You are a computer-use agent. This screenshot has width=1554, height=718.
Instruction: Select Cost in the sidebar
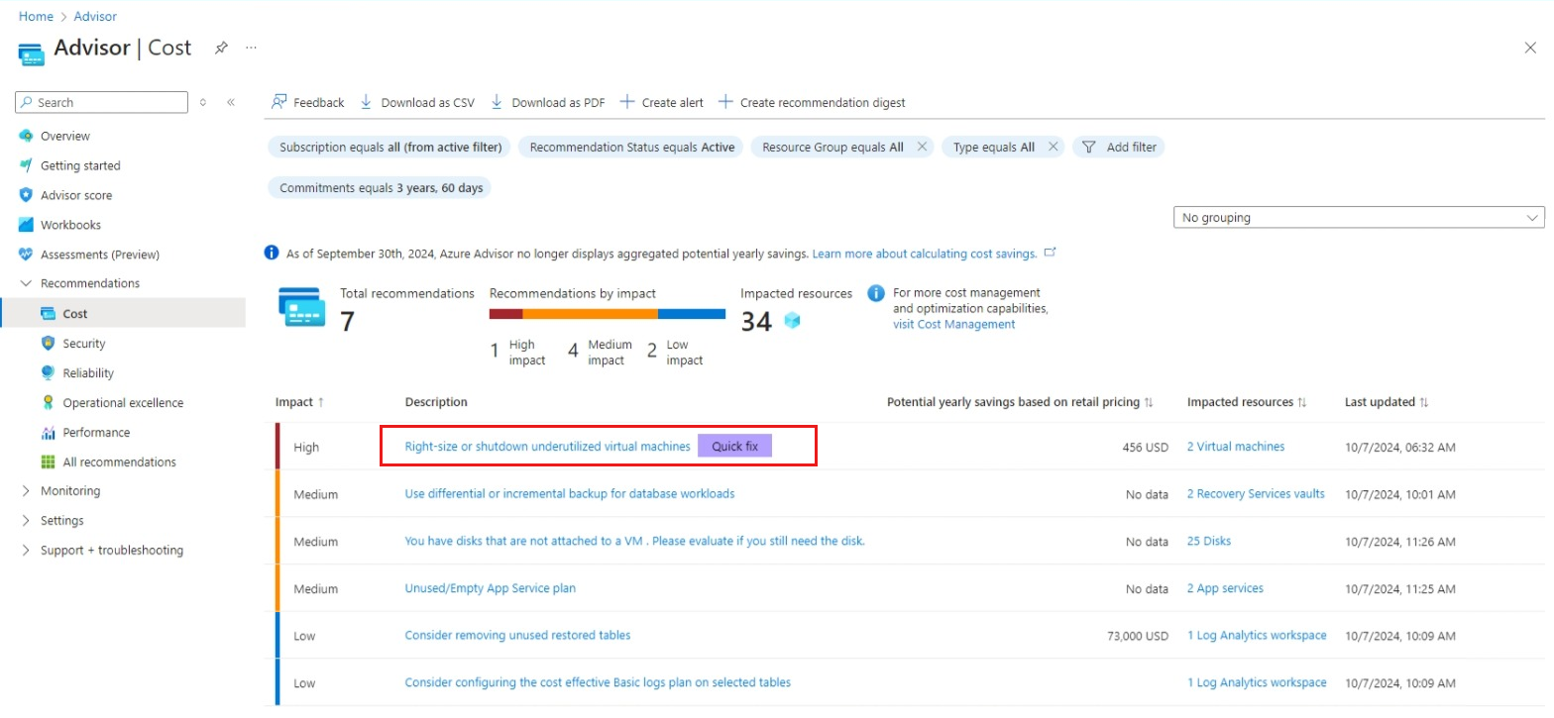[x=123, y=313]
